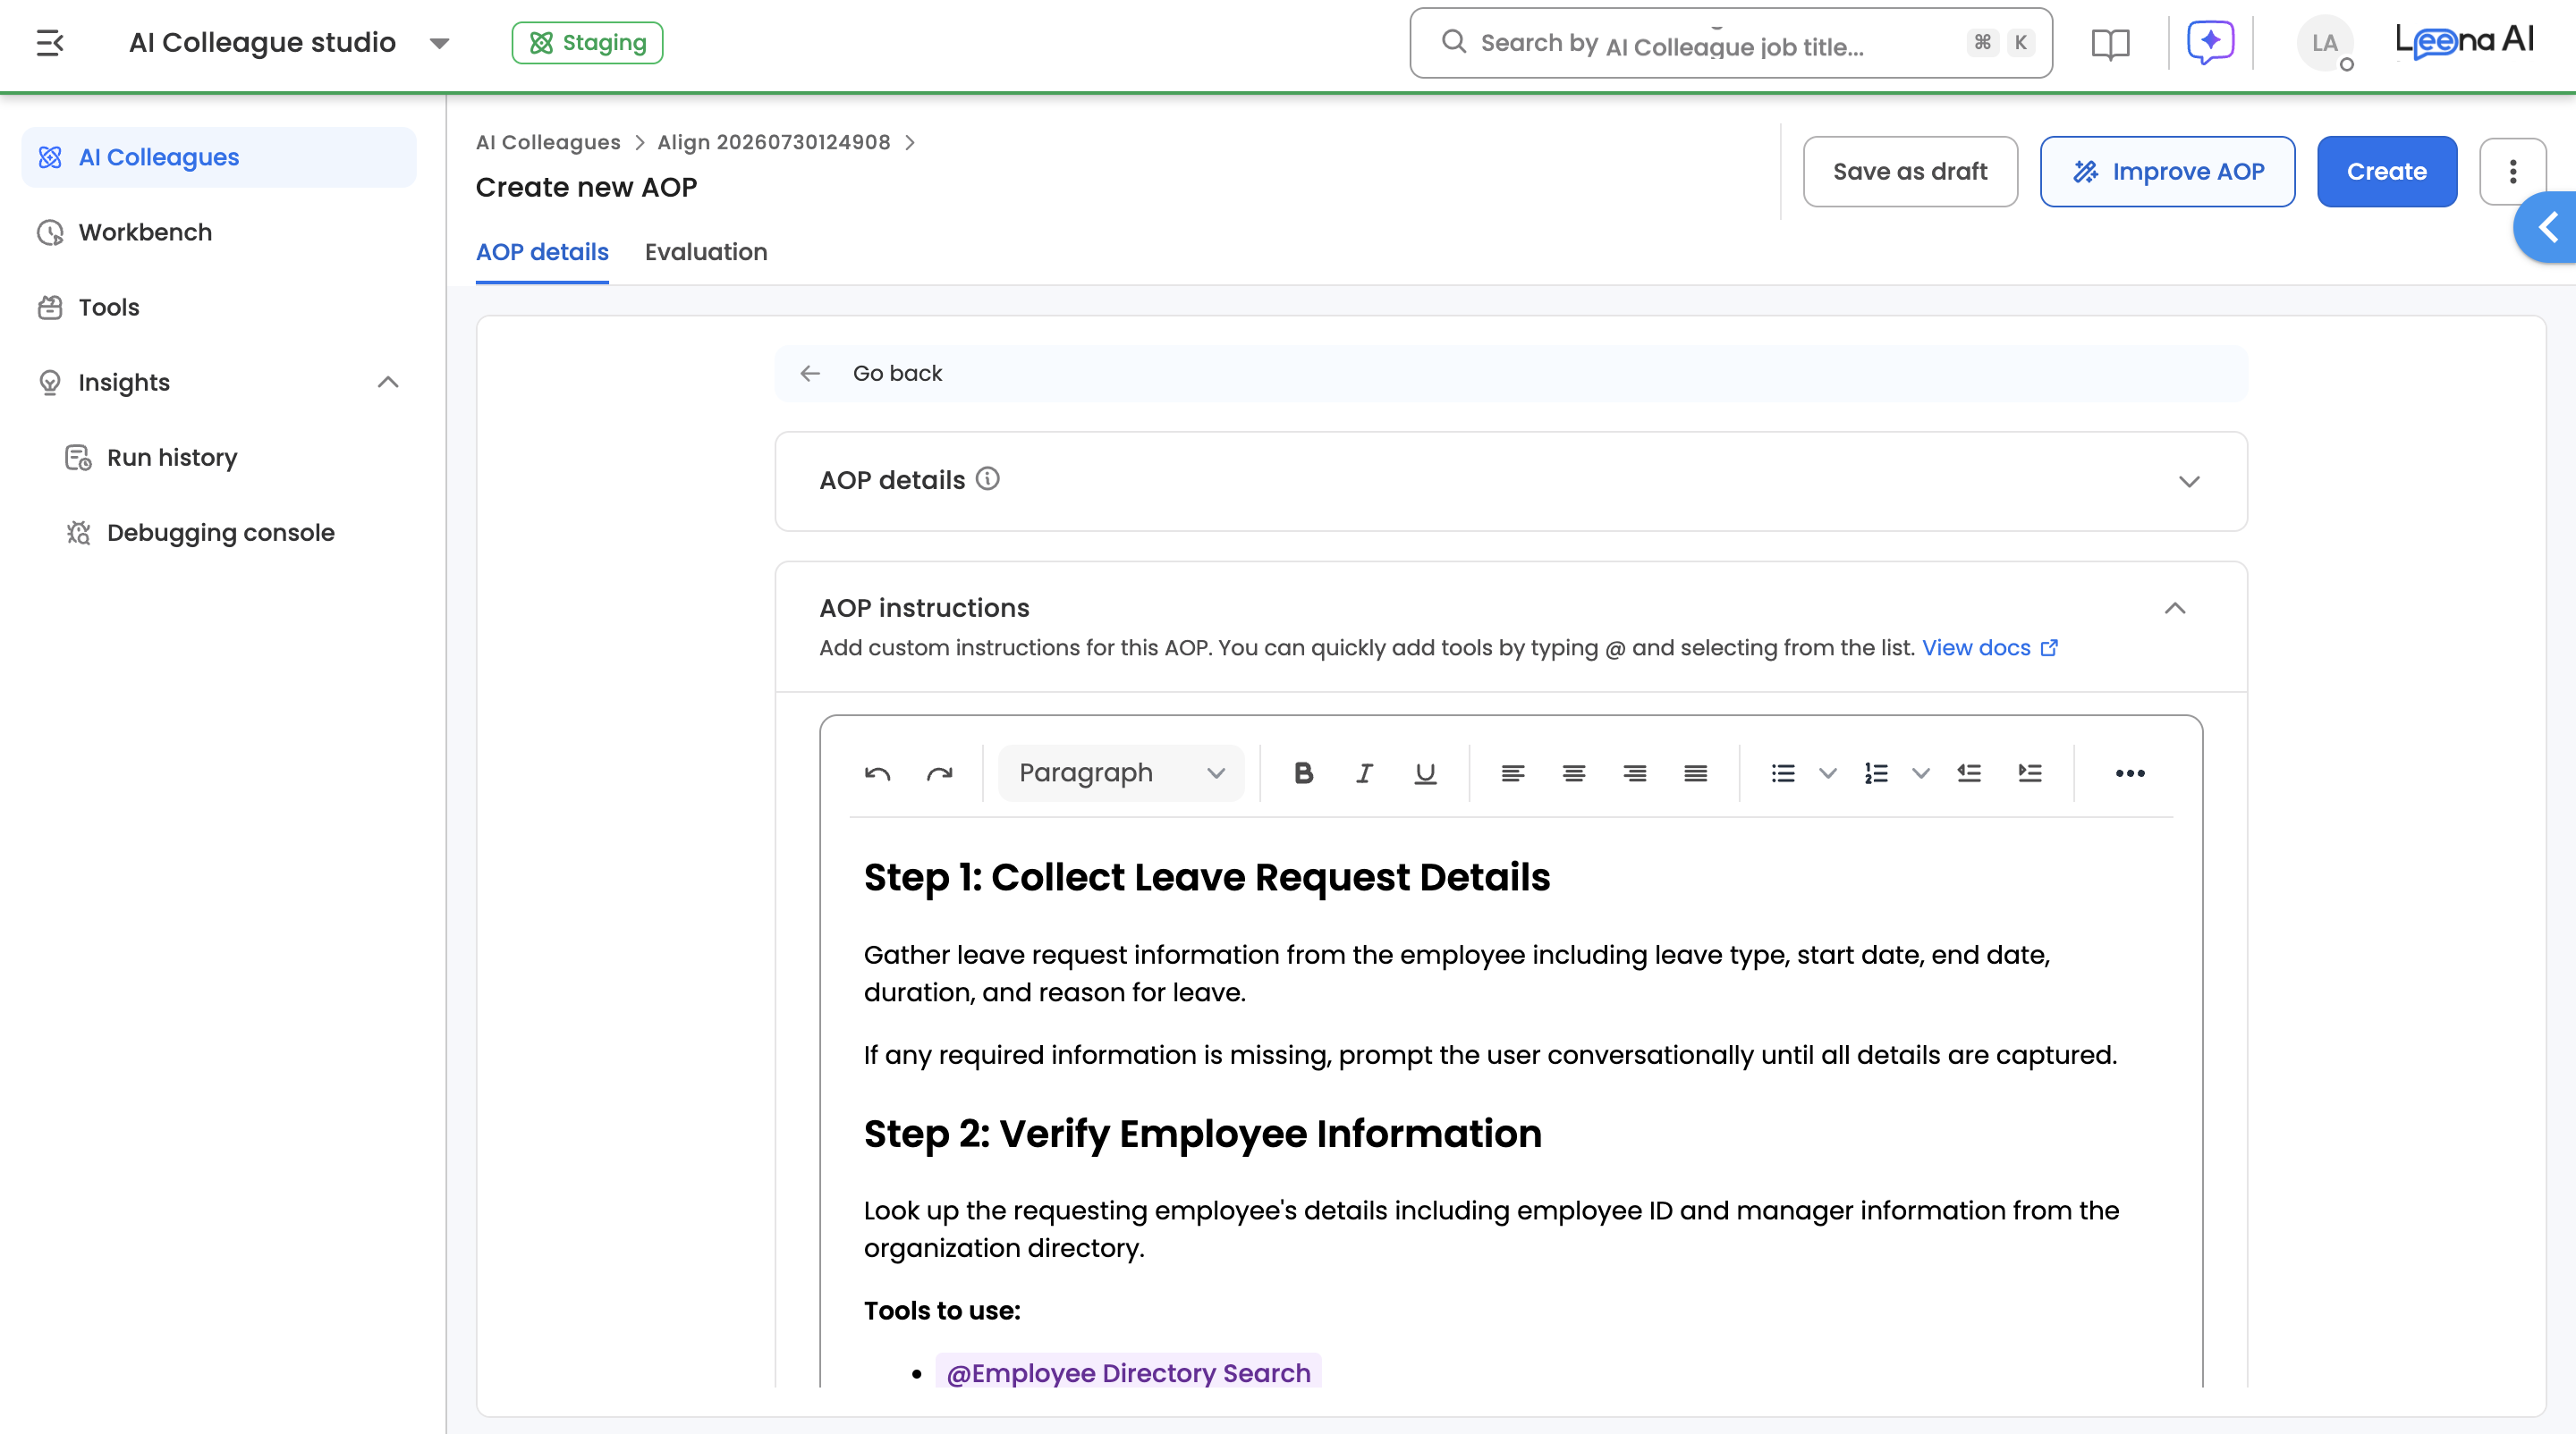Click the Run history icon

78,457
